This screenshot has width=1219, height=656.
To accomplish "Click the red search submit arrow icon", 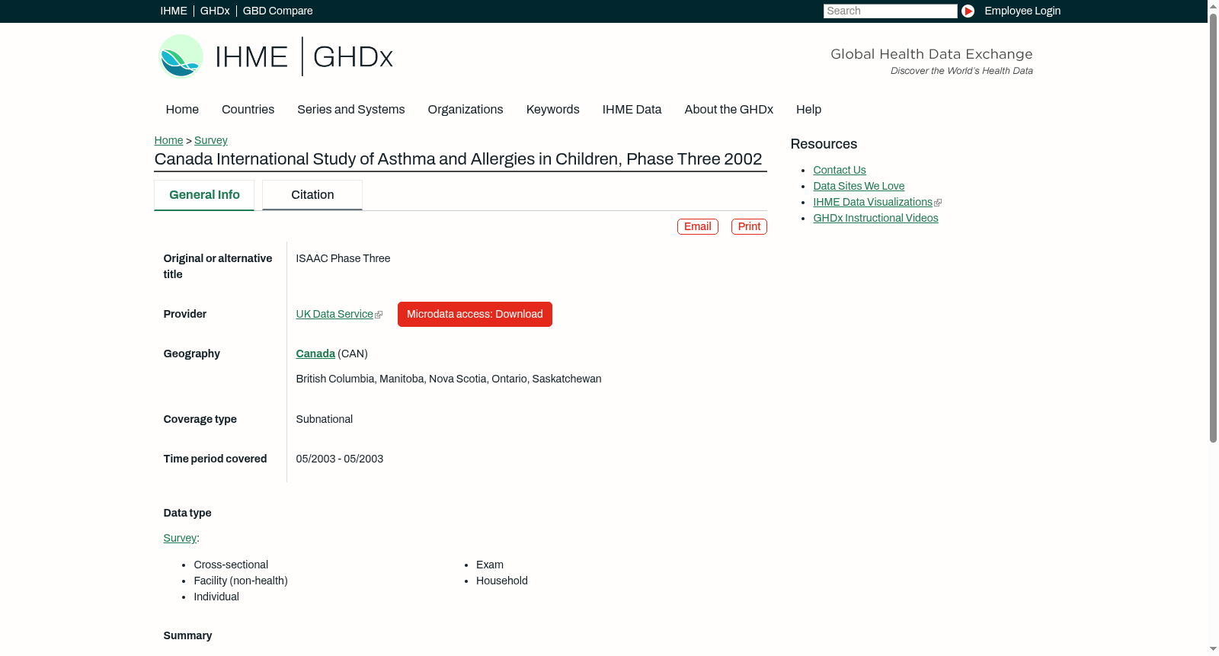I will click(968, 11).
